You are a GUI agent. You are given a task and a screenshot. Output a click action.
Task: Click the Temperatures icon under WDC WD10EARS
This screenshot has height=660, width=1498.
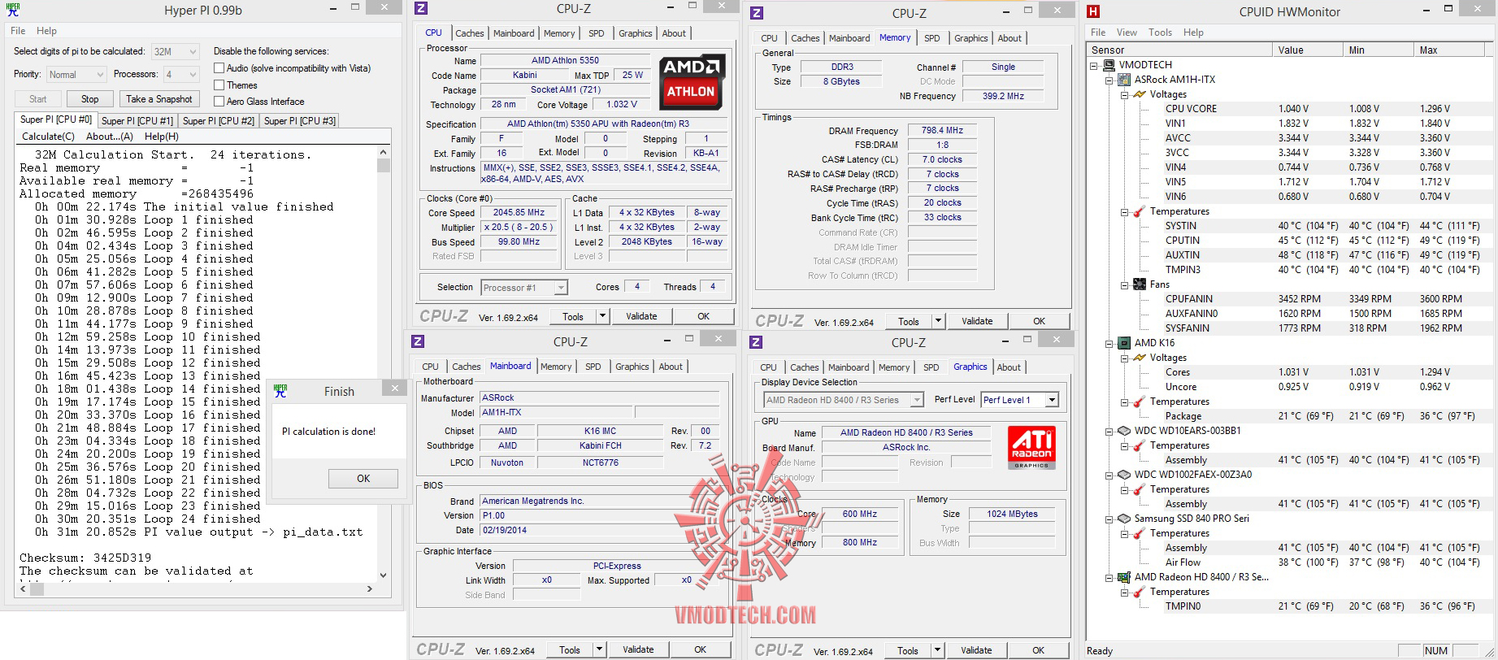click(1140, 445)
